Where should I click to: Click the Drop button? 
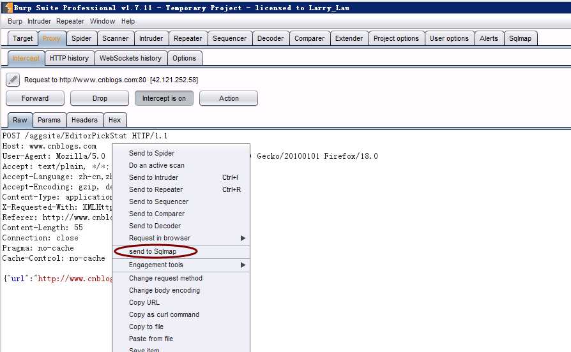click(100, 98)
